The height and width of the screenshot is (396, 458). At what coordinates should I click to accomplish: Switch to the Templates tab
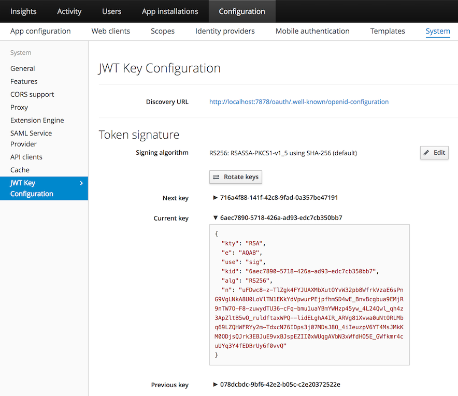pos(388,31)
